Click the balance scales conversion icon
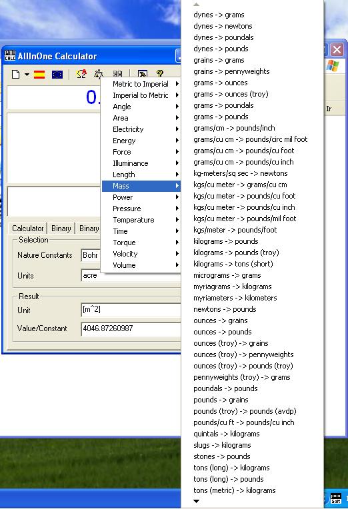This screenshot has height=509, width=348. point(99,75)
